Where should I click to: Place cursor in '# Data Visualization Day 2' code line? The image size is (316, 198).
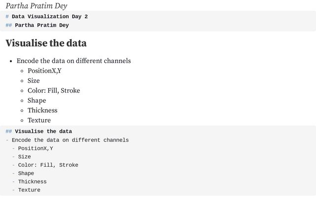point(46,16)
